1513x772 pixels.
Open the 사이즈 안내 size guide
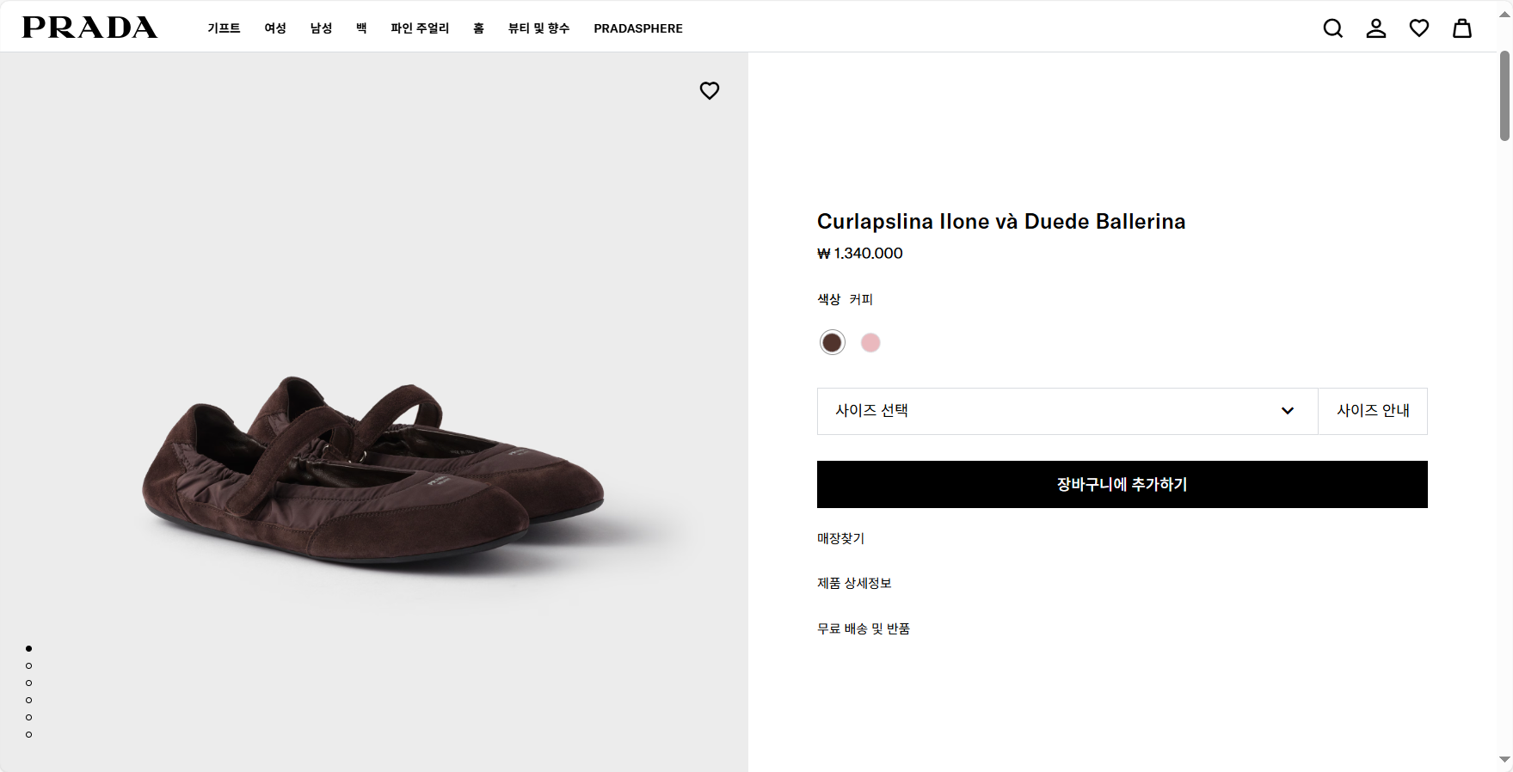coord(1373,411)
